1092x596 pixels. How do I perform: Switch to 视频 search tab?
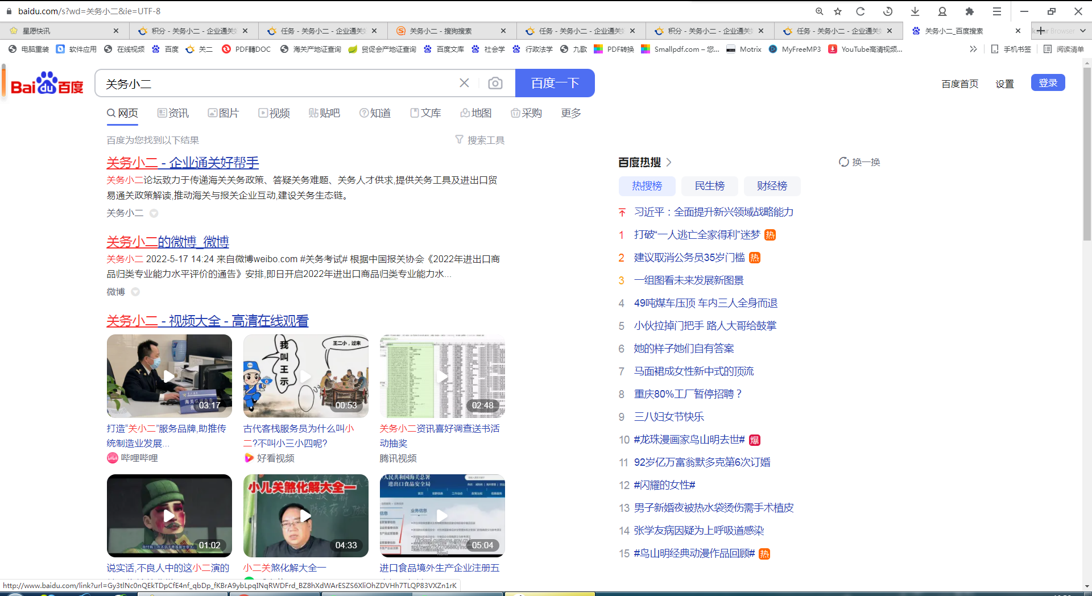tap(274, 113)
